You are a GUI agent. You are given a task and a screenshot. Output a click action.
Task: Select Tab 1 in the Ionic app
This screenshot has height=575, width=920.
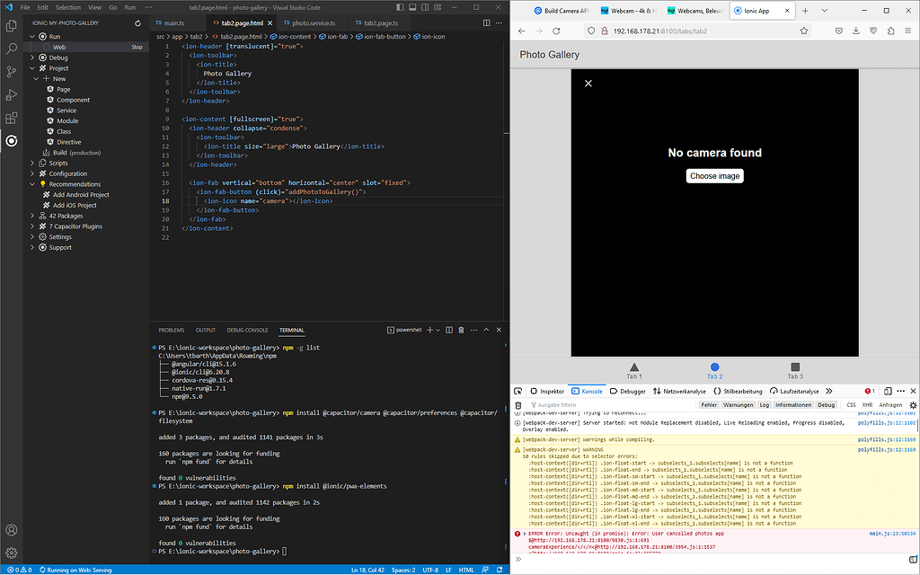click(x=634, y=371)
